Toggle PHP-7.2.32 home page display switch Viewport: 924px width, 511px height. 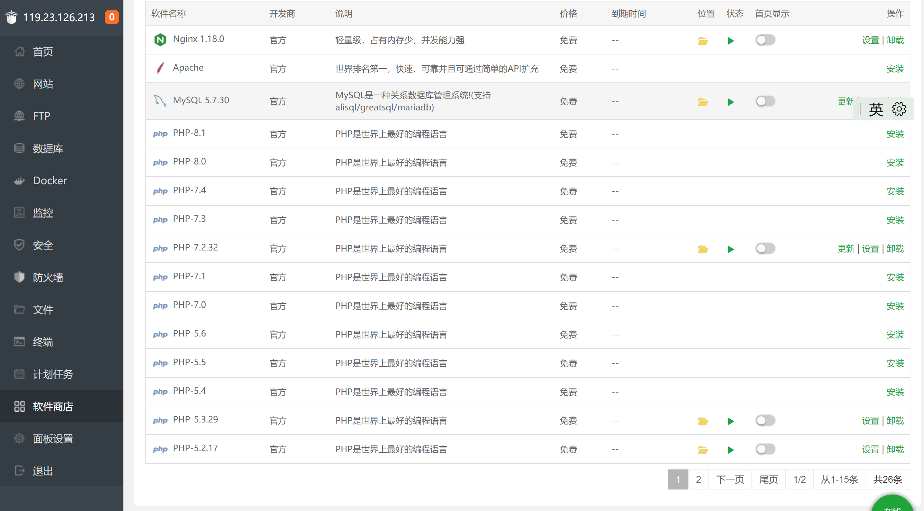765,248
